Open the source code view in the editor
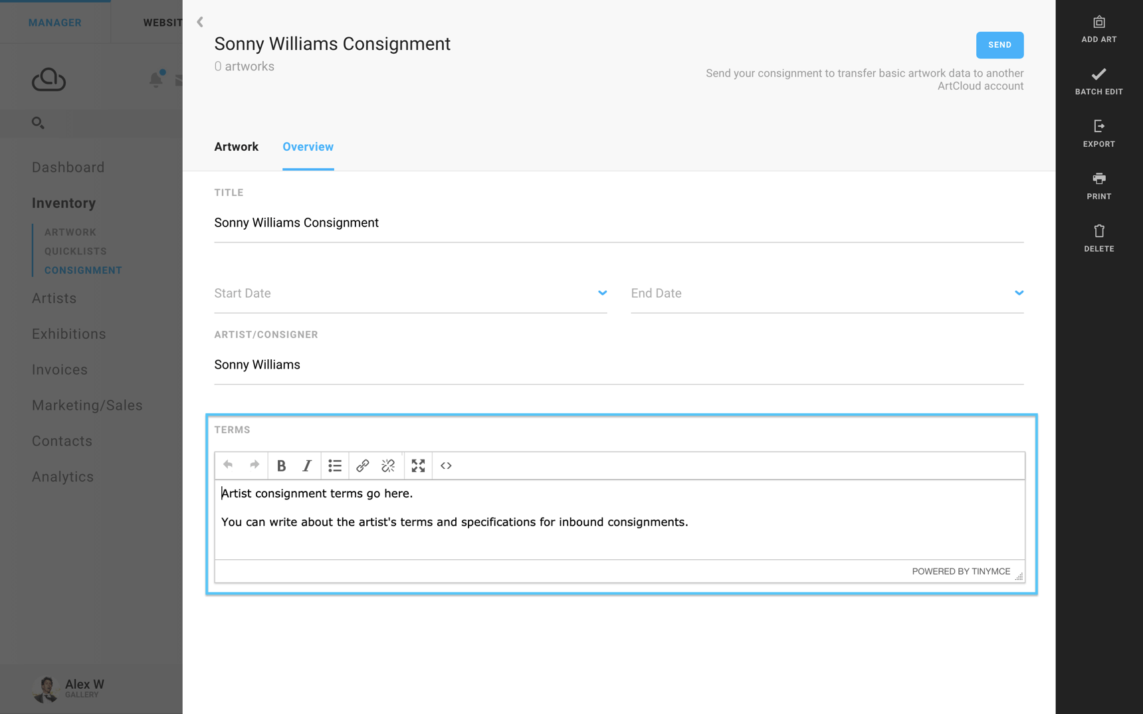 pos(445,466)
